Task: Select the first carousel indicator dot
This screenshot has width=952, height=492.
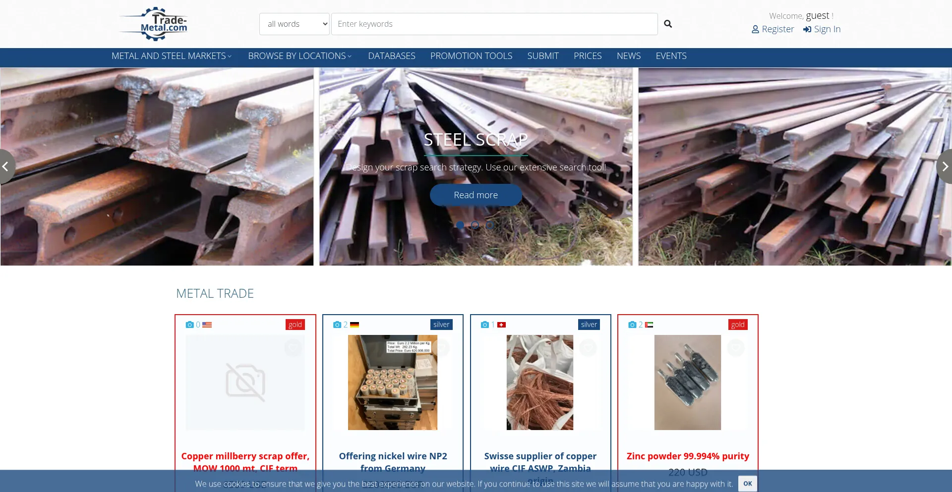Action: (x=460, y=225)
